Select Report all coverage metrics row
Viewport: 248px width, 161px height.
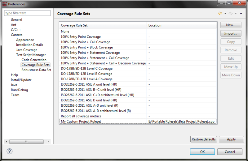tap(138, 116)
